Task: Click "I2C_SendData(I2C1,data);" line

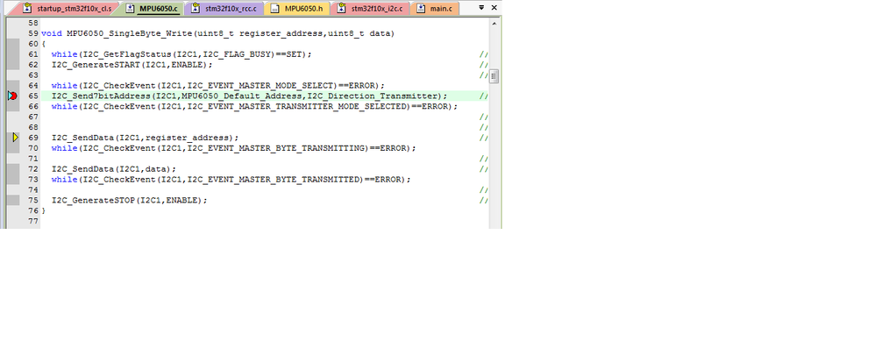Action: pyautogui.click(x=114, y=168)
